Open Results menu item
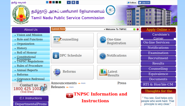This screenshot has height=106, width=185. click(x=158, y=63)
